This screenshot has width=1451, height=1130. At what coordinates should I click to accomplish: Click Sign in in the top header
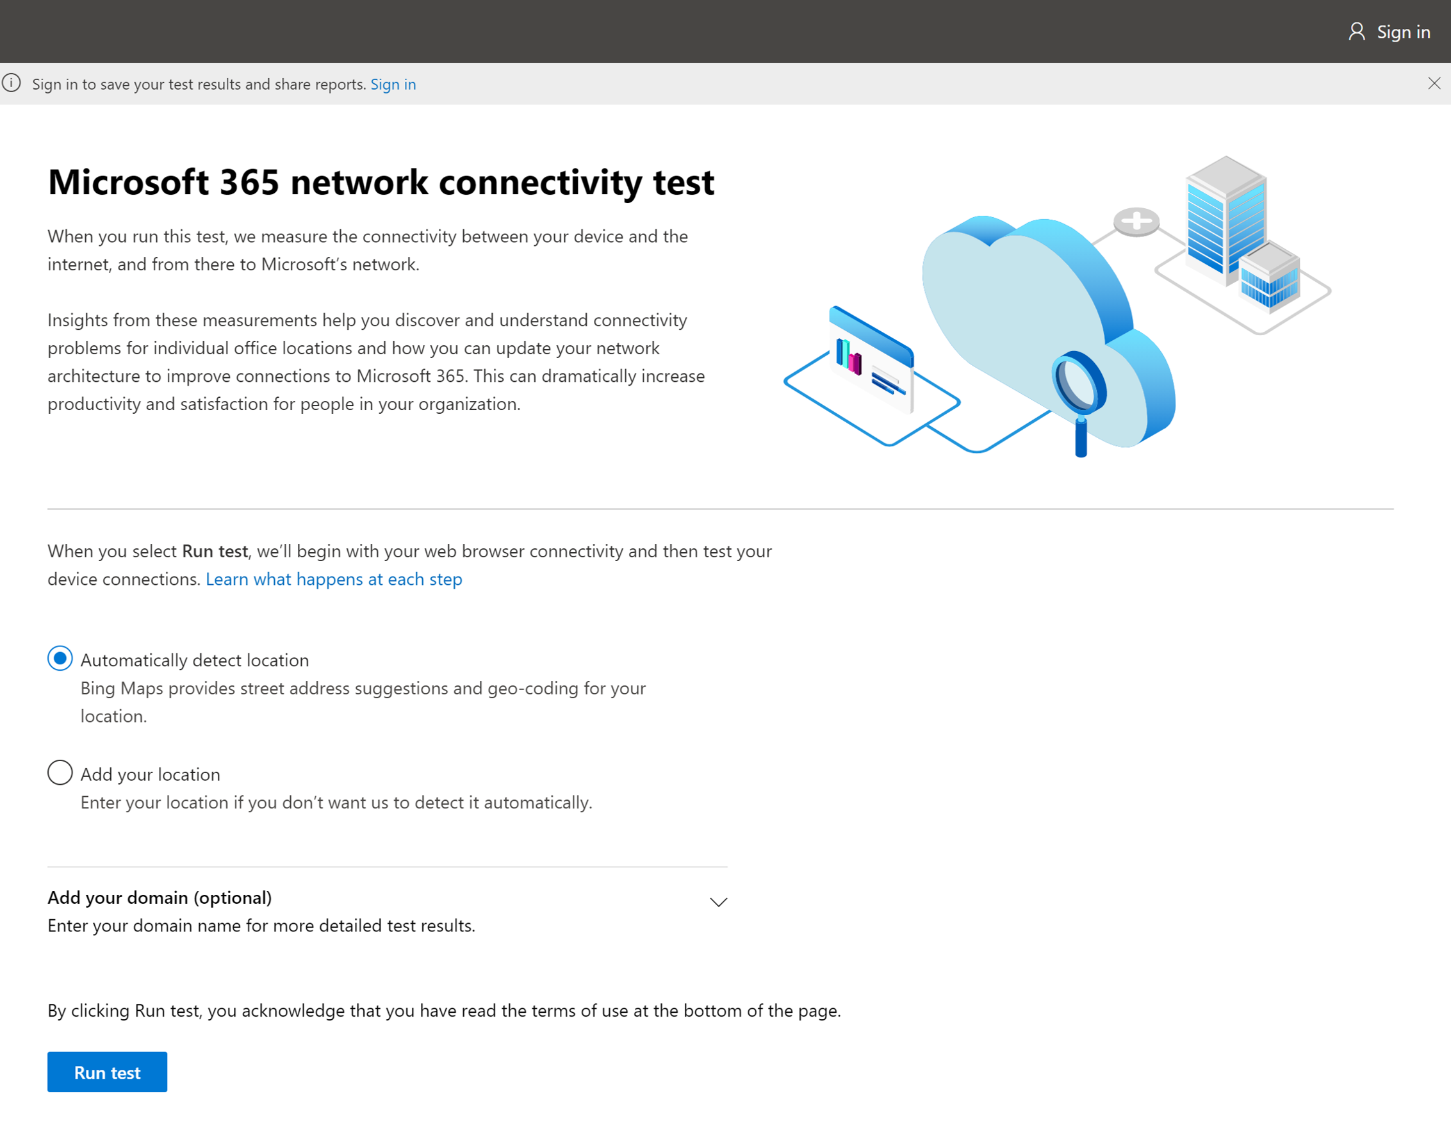(x=1403, y=32)
